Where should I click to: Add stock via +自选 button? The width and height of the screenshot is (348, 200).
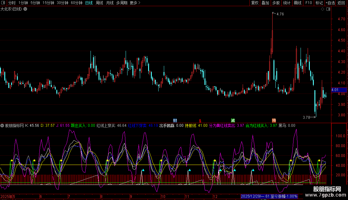point(330,3)
